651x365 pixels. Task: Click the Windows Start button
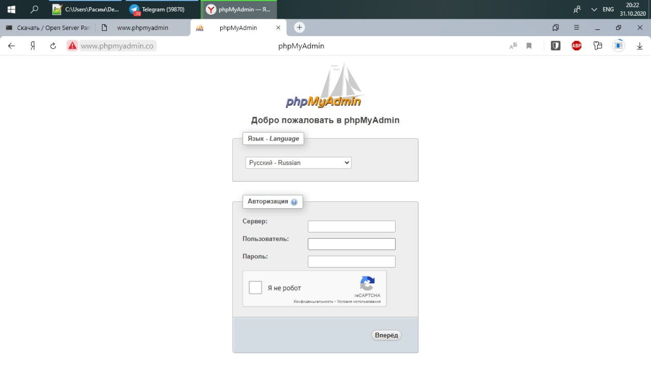pos(11,9)
